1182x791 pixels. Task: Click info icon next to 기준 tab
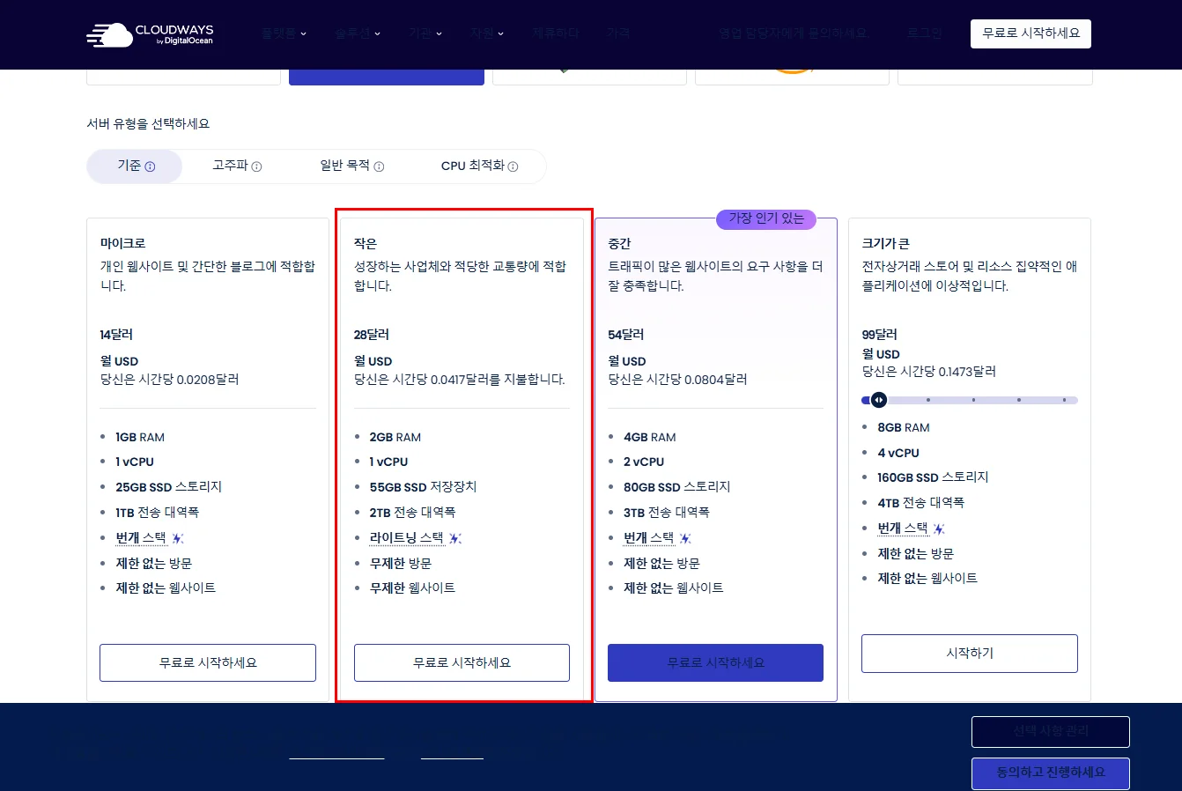pos(150,166)
